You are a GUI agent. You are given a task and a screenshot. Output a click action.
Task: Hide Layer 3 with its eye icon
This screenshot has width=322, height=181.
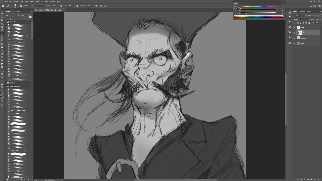coord(294,43)
